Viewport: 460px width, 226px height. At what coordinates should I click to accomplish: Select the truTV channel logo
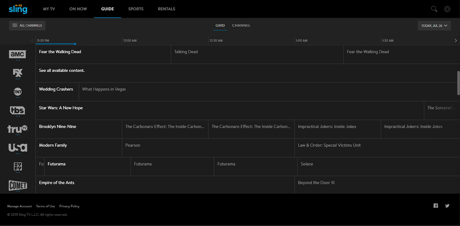coord(18,129)
